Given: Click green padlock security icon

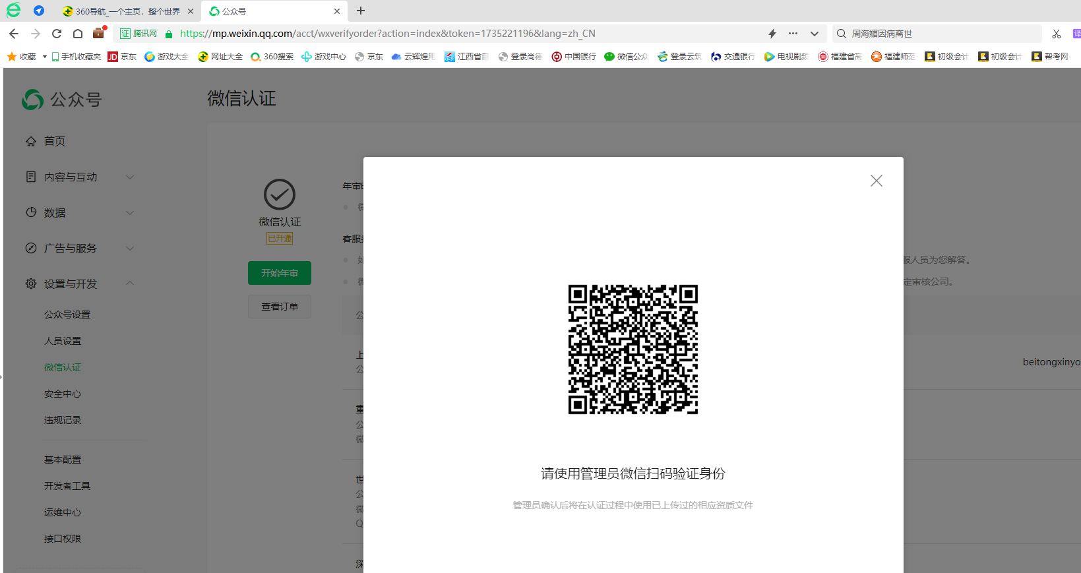Looking at the screenshot, I should [169, 34].
